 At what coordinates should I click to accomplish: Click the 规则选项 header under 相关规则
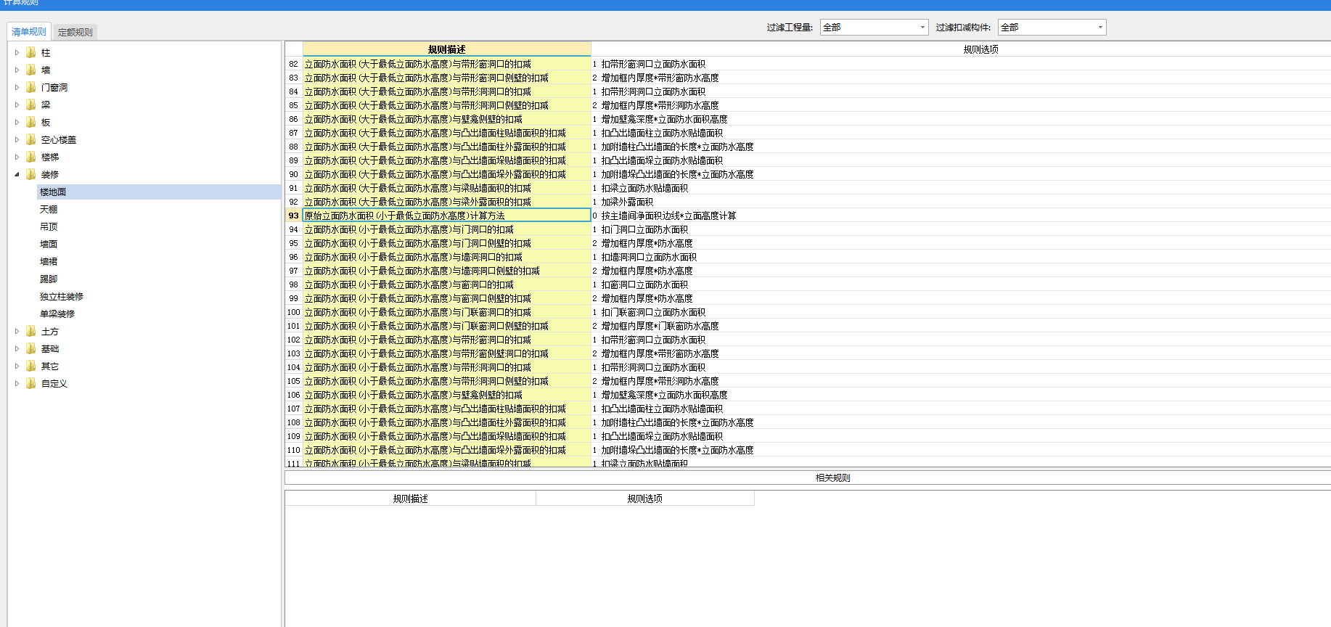click(644, 499)
